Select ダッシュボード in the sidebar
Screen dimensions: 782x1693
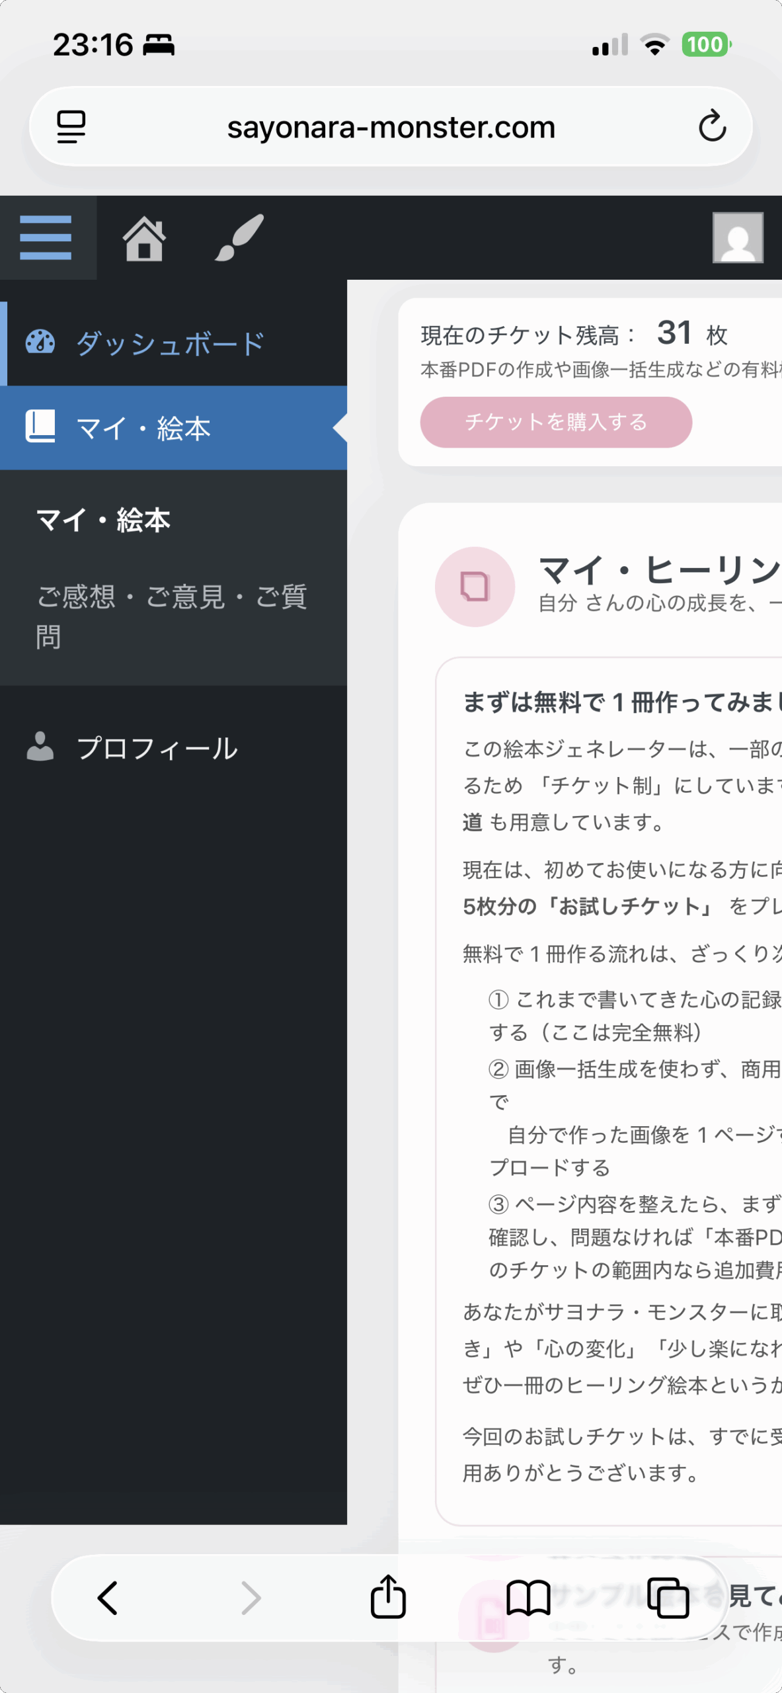[x=170, y=344]
